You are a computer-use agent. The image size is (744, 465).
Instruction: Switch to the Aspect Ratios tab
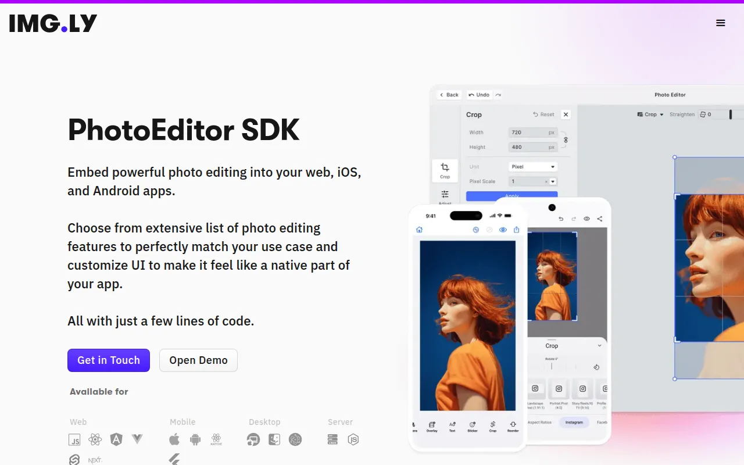[539, 423]
